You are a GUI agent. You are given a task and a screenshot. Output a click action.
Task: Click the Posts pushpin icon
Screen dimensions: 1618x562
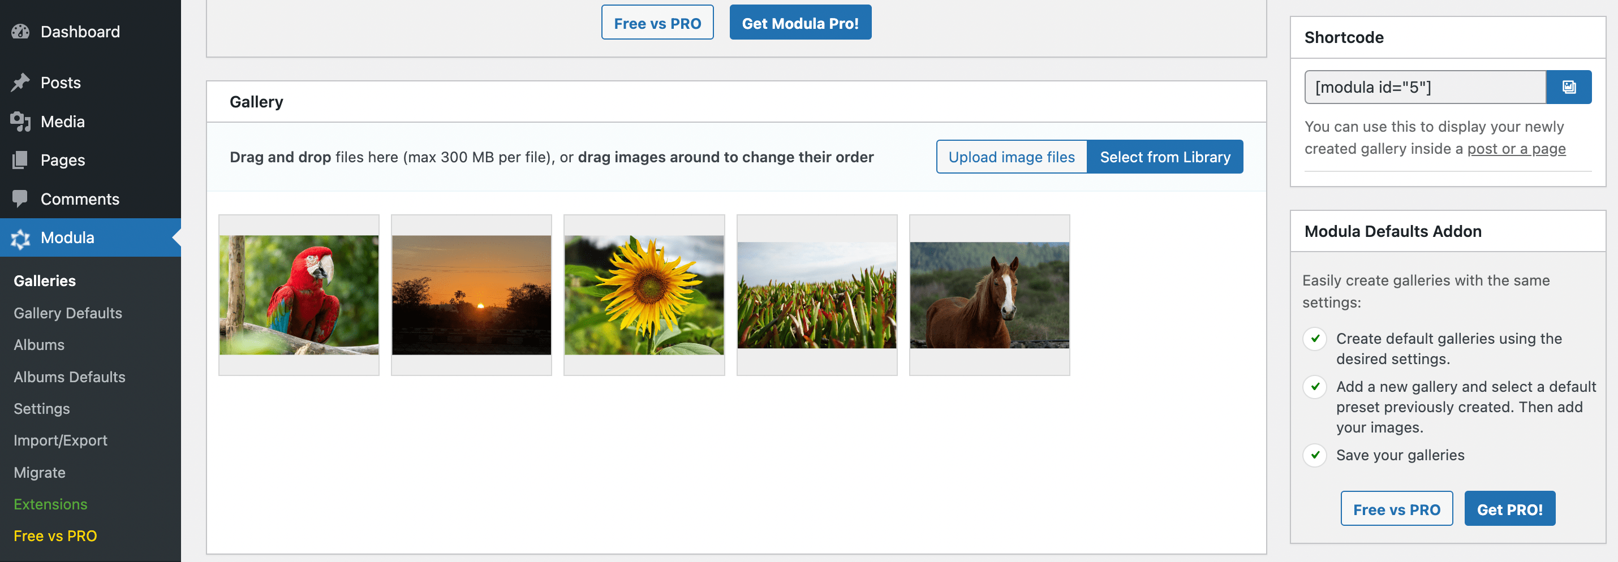[x=20, y=82]
